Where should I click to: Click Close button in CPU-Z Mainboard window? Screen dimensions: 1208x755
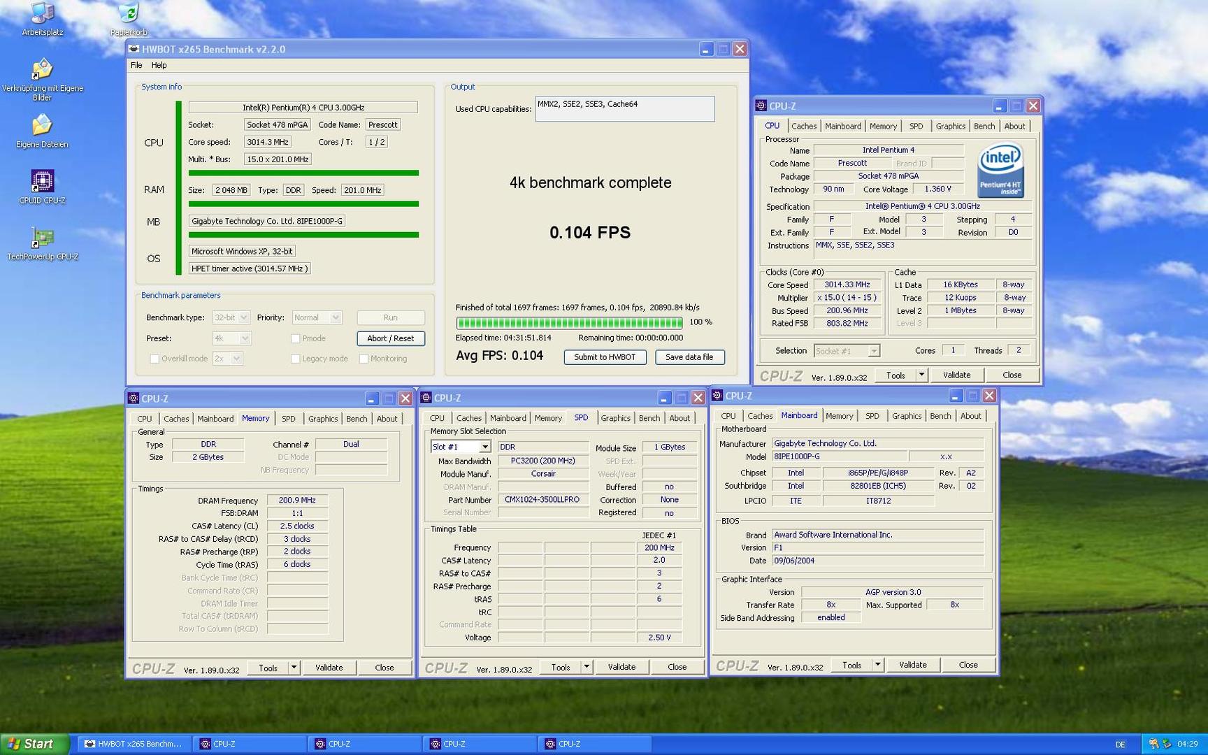coord(968,665)
